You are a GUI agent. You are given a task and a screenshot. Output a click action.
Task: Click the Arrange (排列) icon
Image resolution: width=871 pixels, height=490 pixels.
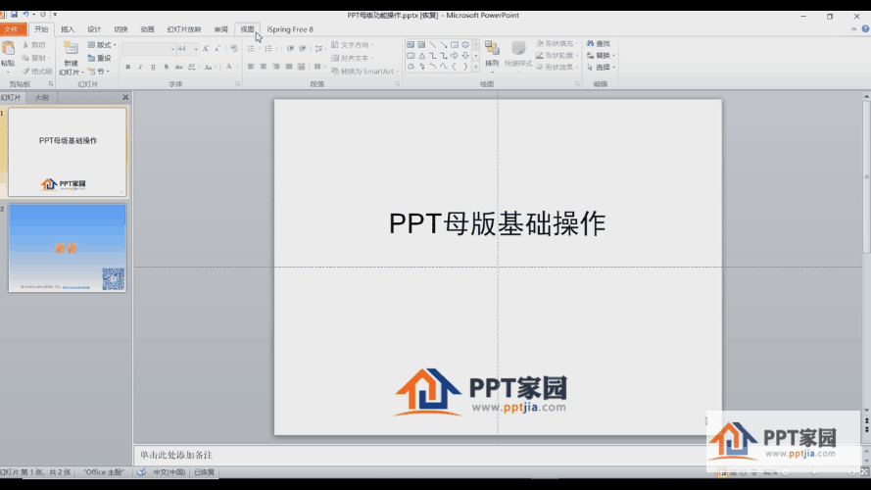492,49
